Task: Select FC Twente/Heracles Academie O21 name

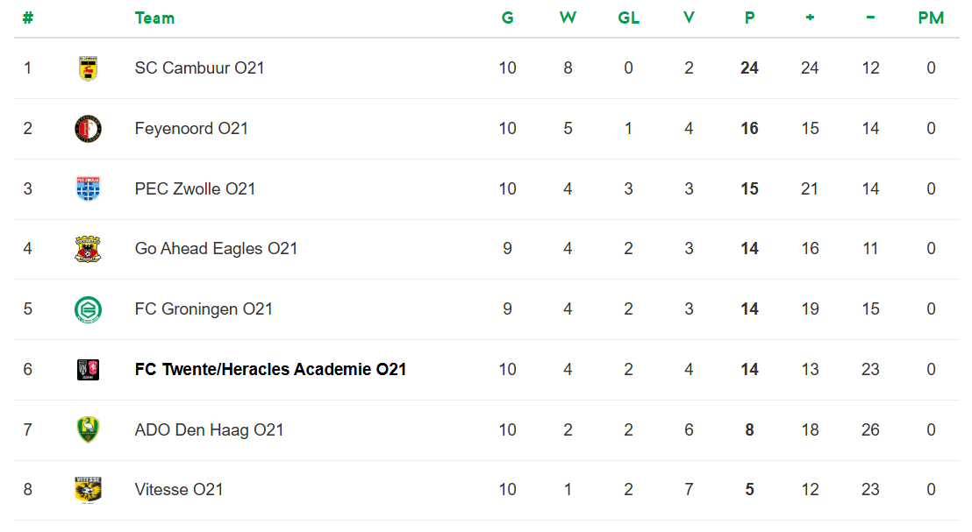Action: 270,370
